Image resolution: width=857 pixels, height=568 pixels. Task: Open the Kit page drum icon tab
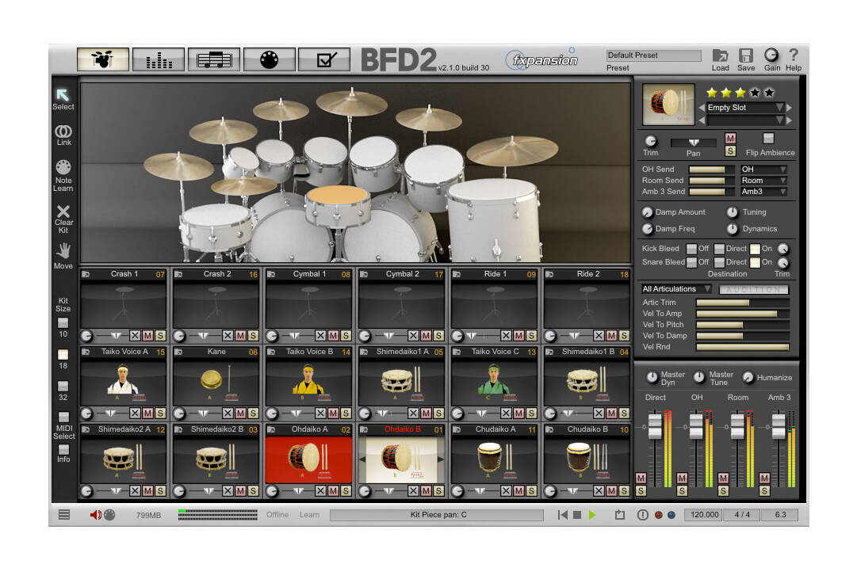103,59
